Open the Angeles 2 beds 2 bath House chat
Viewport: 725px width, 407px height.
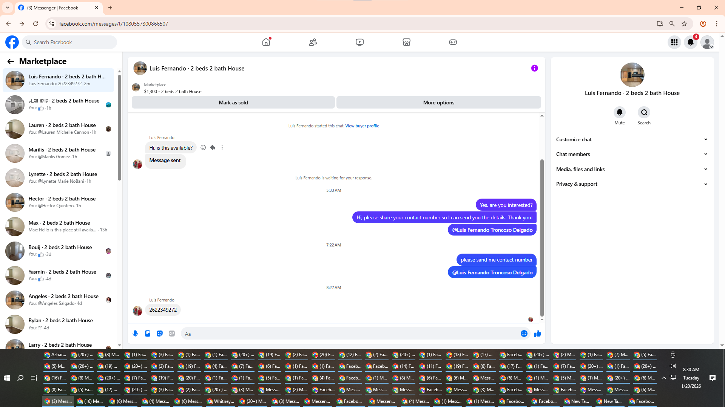58,300
